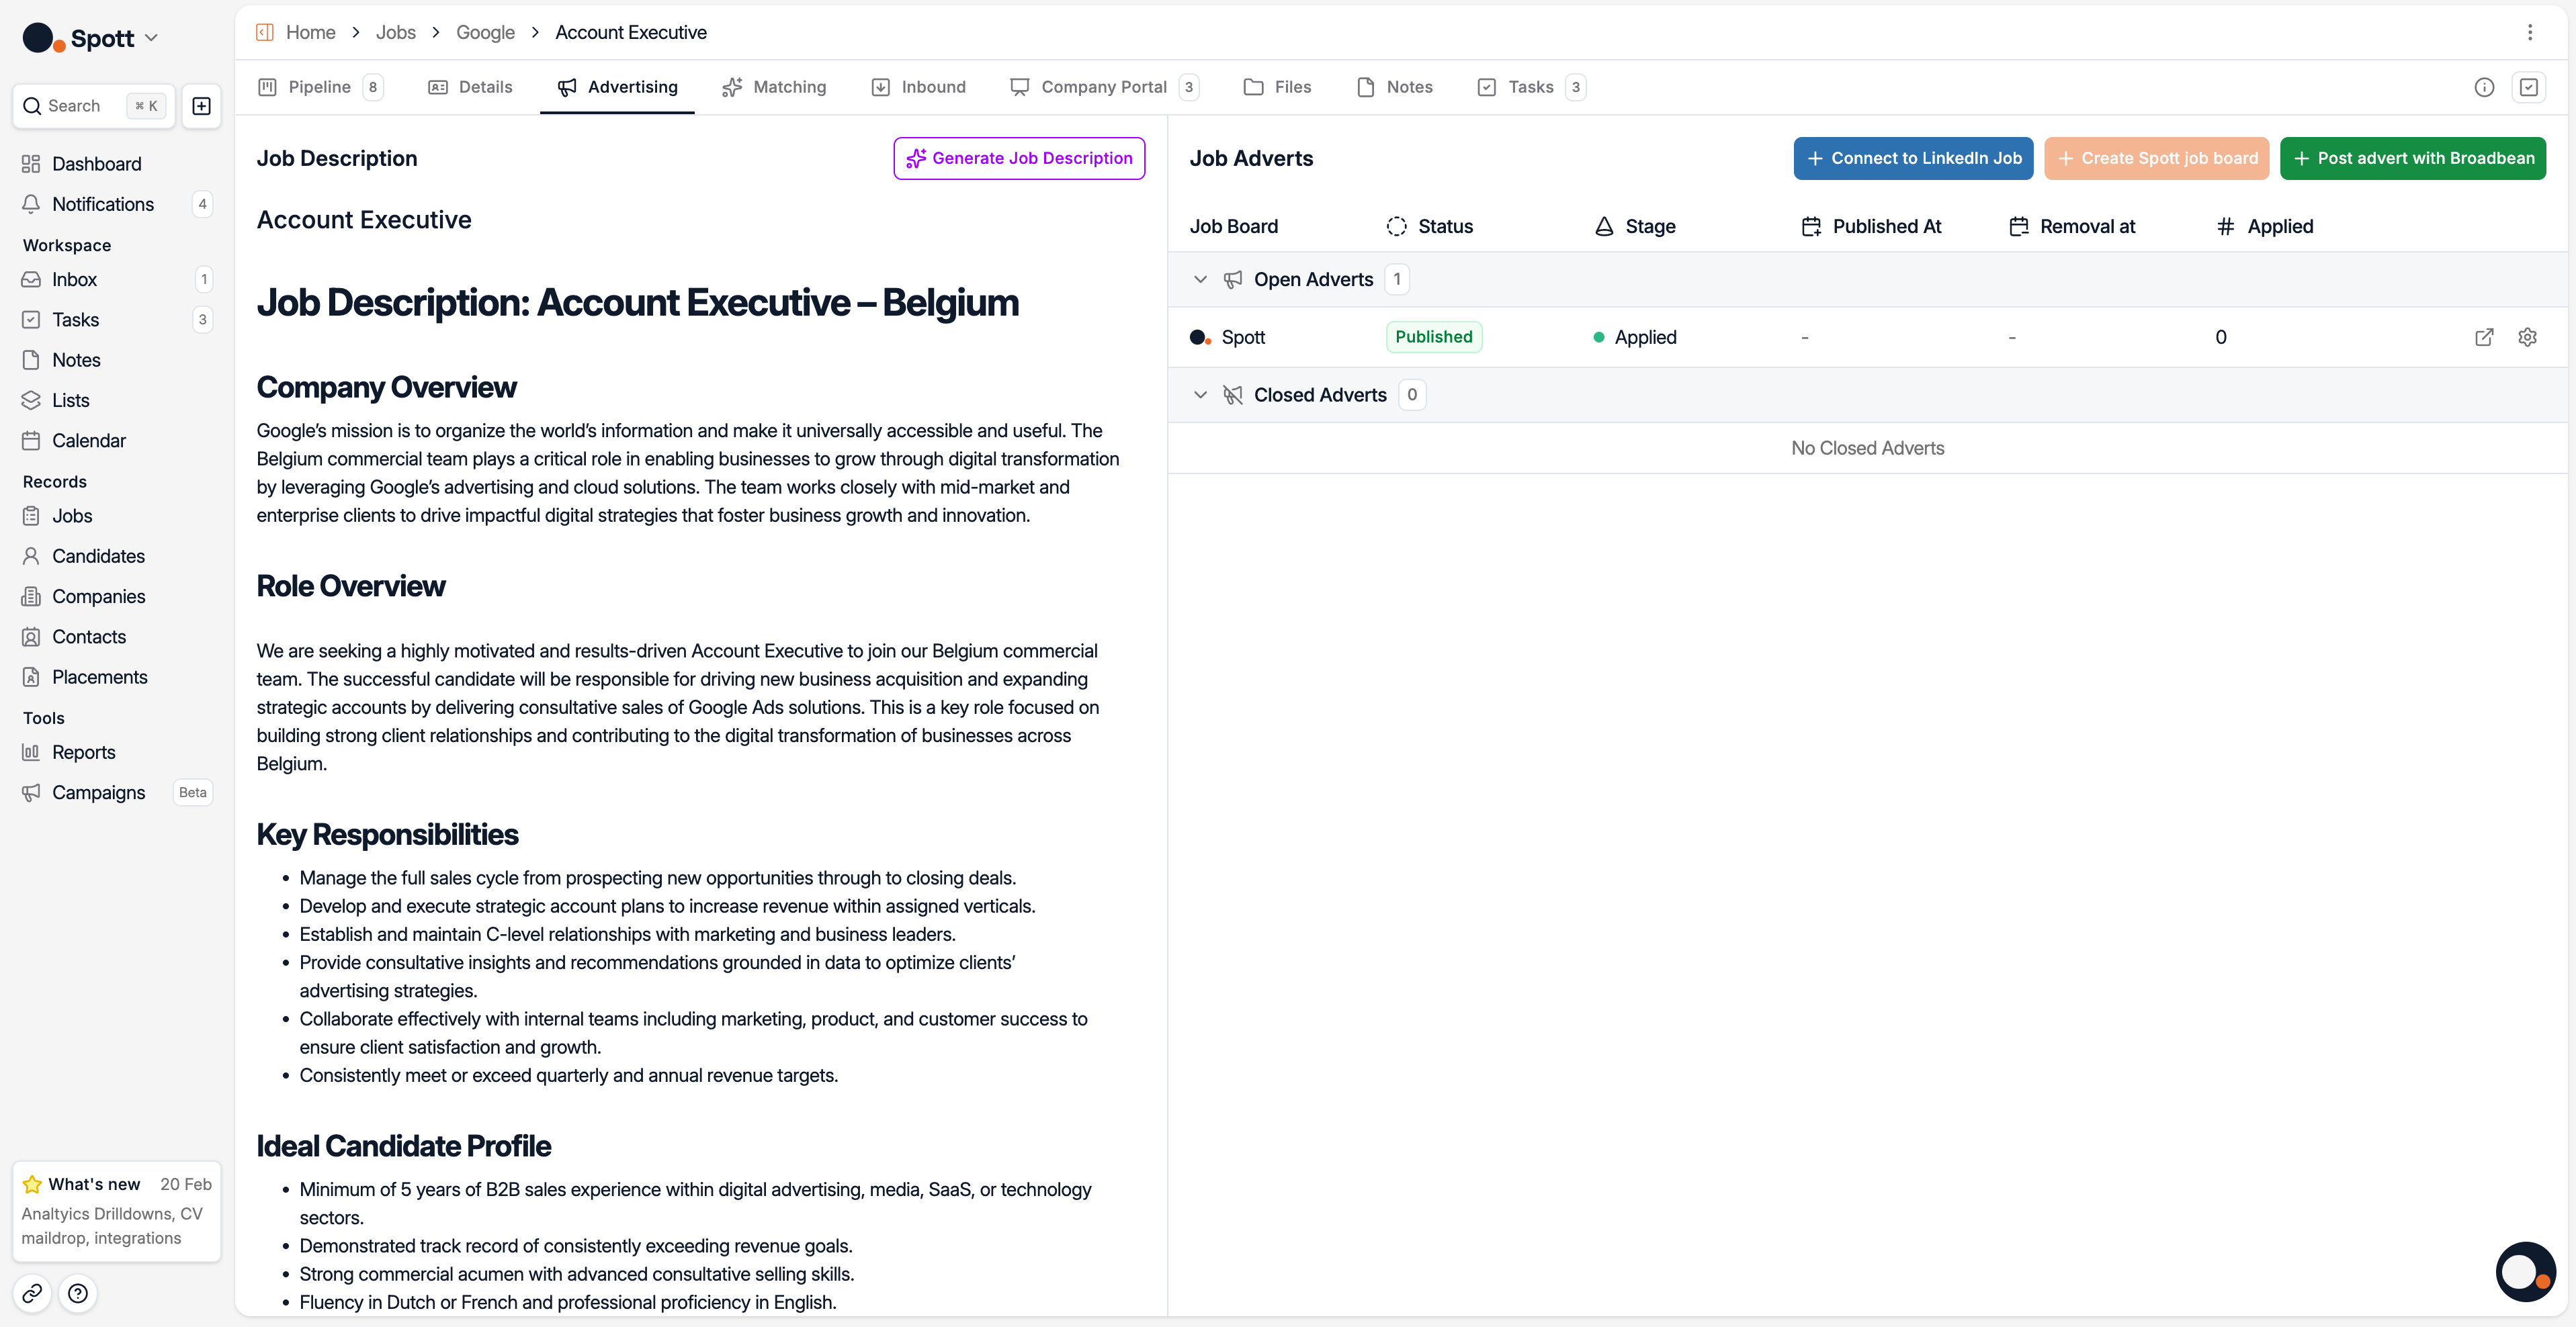
Task: Open the job Tasks tab
Action: (x=1531, y=87)
